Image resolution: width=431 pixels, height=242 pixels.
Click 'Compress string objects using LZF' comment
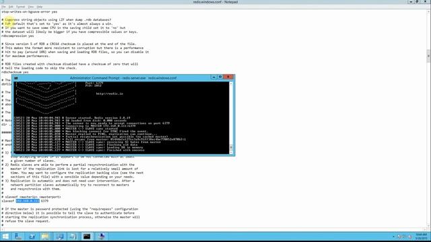click(57, 19)
